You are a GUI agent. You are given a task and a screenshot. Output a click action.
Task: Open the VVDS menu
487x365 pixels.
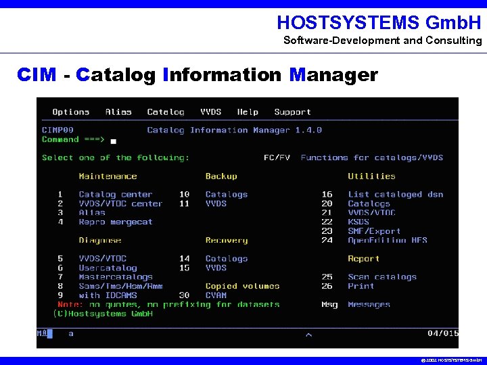[x=210, y=112]
